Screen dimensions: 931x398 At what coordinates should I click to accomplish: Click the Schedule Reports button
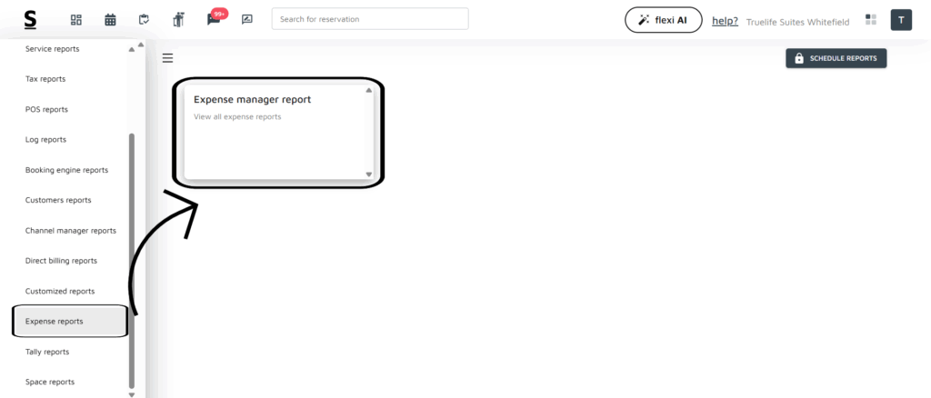tap(836, 58)
